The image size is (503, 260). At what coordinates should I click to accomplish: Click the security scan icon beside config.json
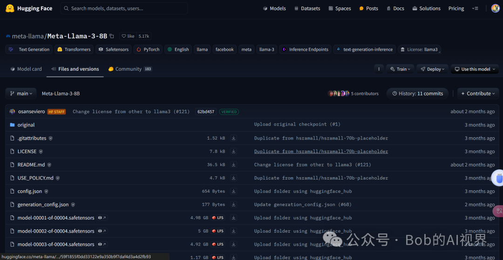pyautogui.click(x=46, y=192)
